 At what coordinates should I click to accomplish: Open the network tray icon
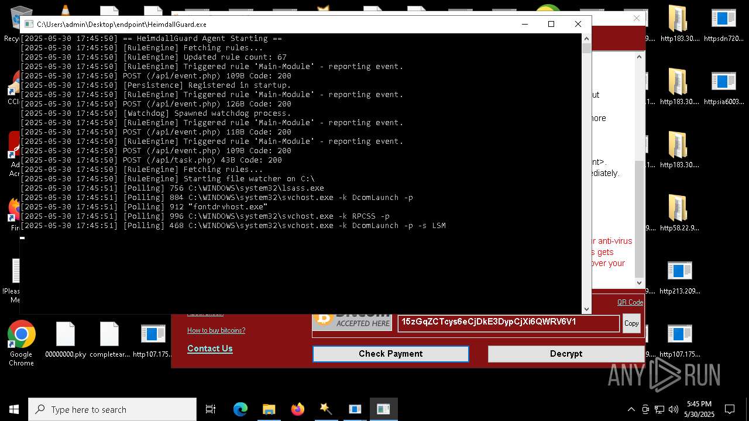click(659, 409)
